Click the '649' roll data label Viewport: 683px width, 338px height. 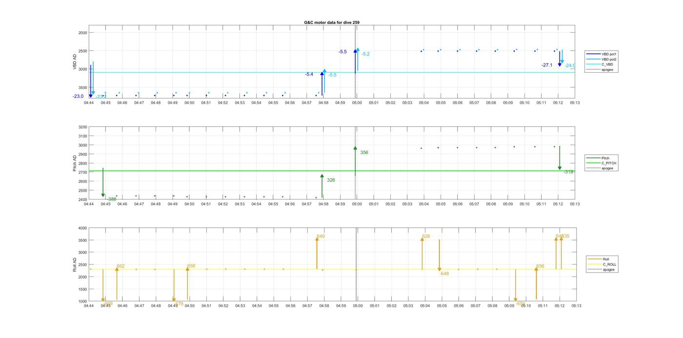point(321,236)
